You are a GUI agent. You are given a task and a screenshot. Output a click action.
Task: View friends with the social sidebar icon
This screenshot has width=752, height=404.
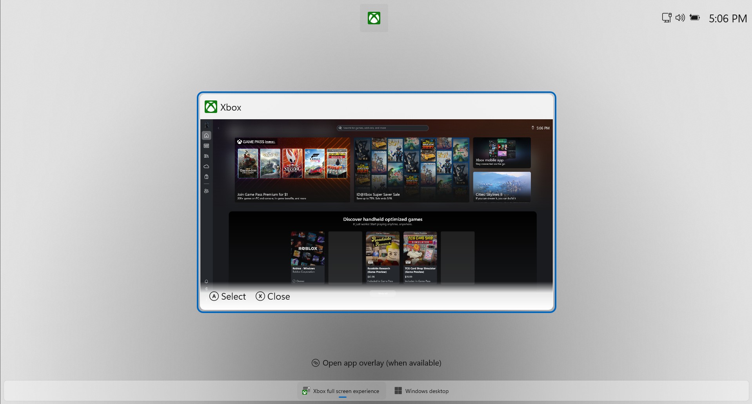click(206, 191)
